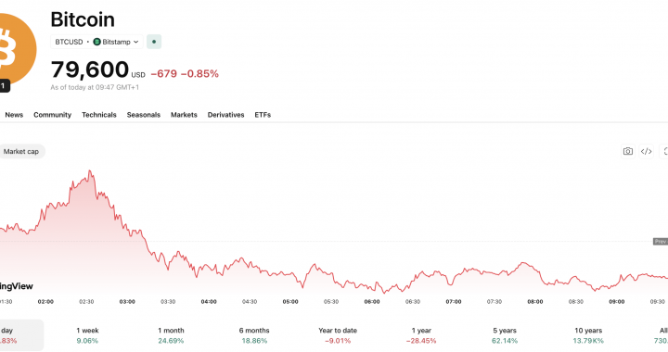Select the 5 years range
The height and width of the screenshot is (352, 668).
[505, 335]
